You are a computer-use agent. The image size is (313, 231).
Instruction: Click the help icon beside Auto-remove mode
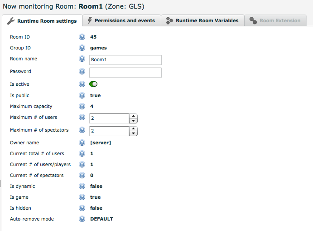point(82,219)
